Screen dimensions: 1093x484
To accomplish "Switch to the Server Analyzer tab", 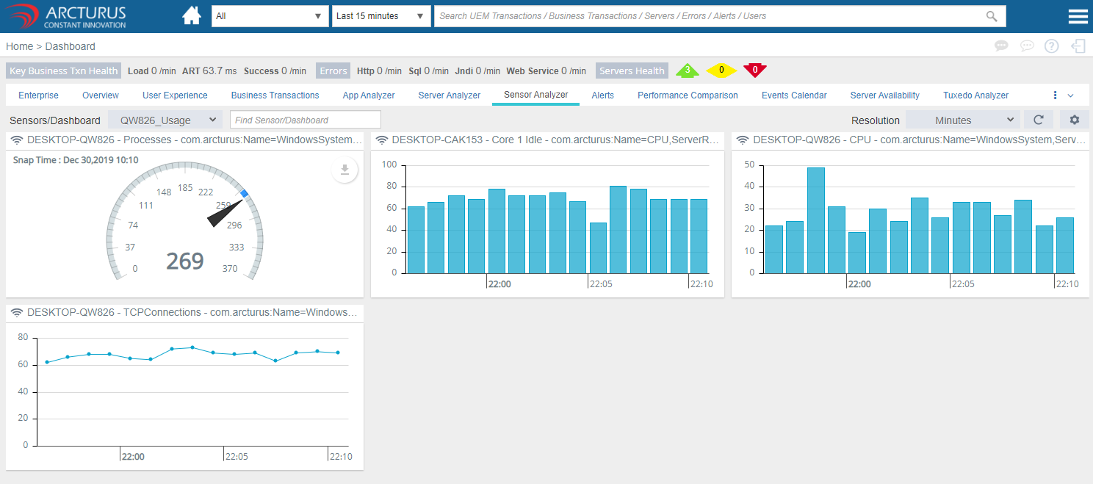I will pyautogui.click(x=449, y=95).
